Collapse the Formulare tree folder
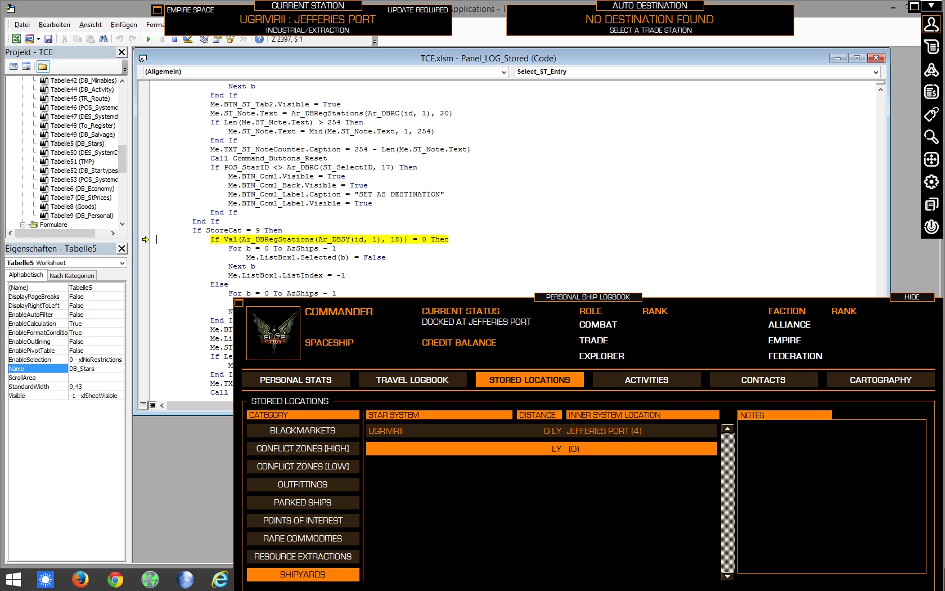The image size is (945, 591). (23, 225)
